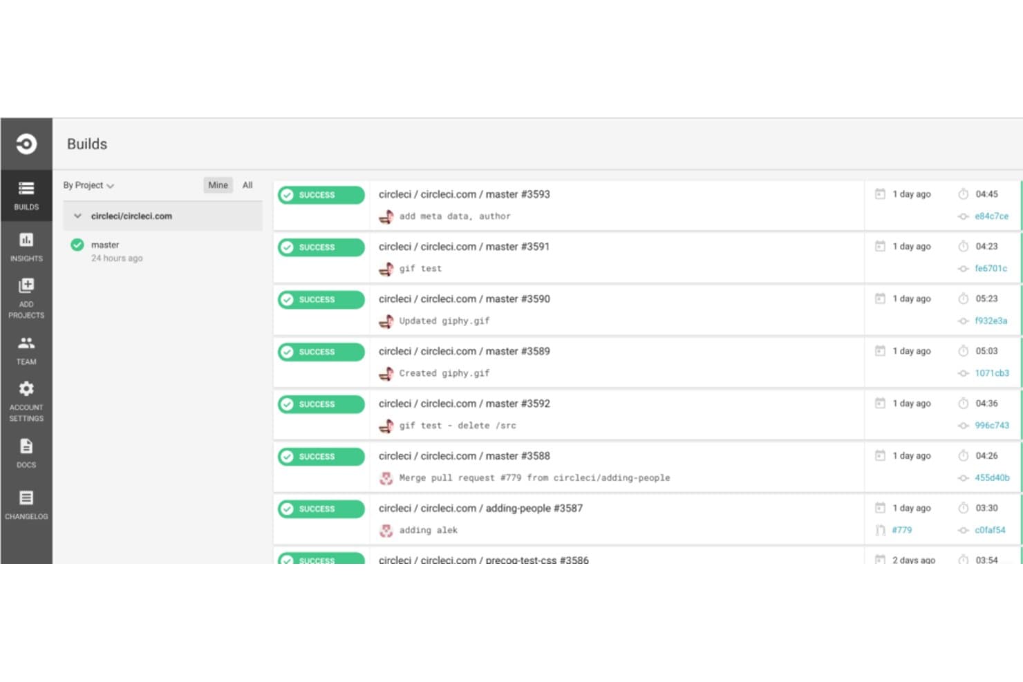Open the By Project dropdown

click(88, 185)
